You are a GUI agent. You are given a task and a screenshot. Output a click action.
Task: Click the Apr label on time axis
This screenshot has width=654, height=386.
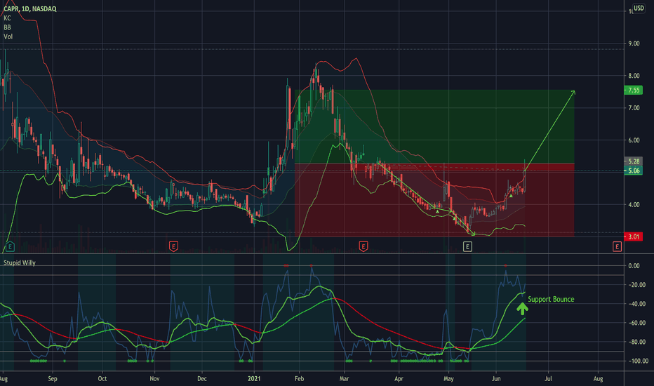(399, 379)
